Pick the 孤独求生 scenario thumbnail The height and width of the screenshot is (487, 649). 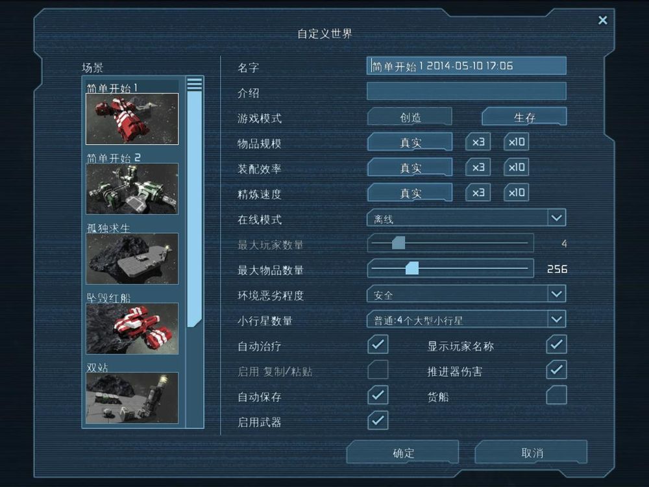(132, 258)
